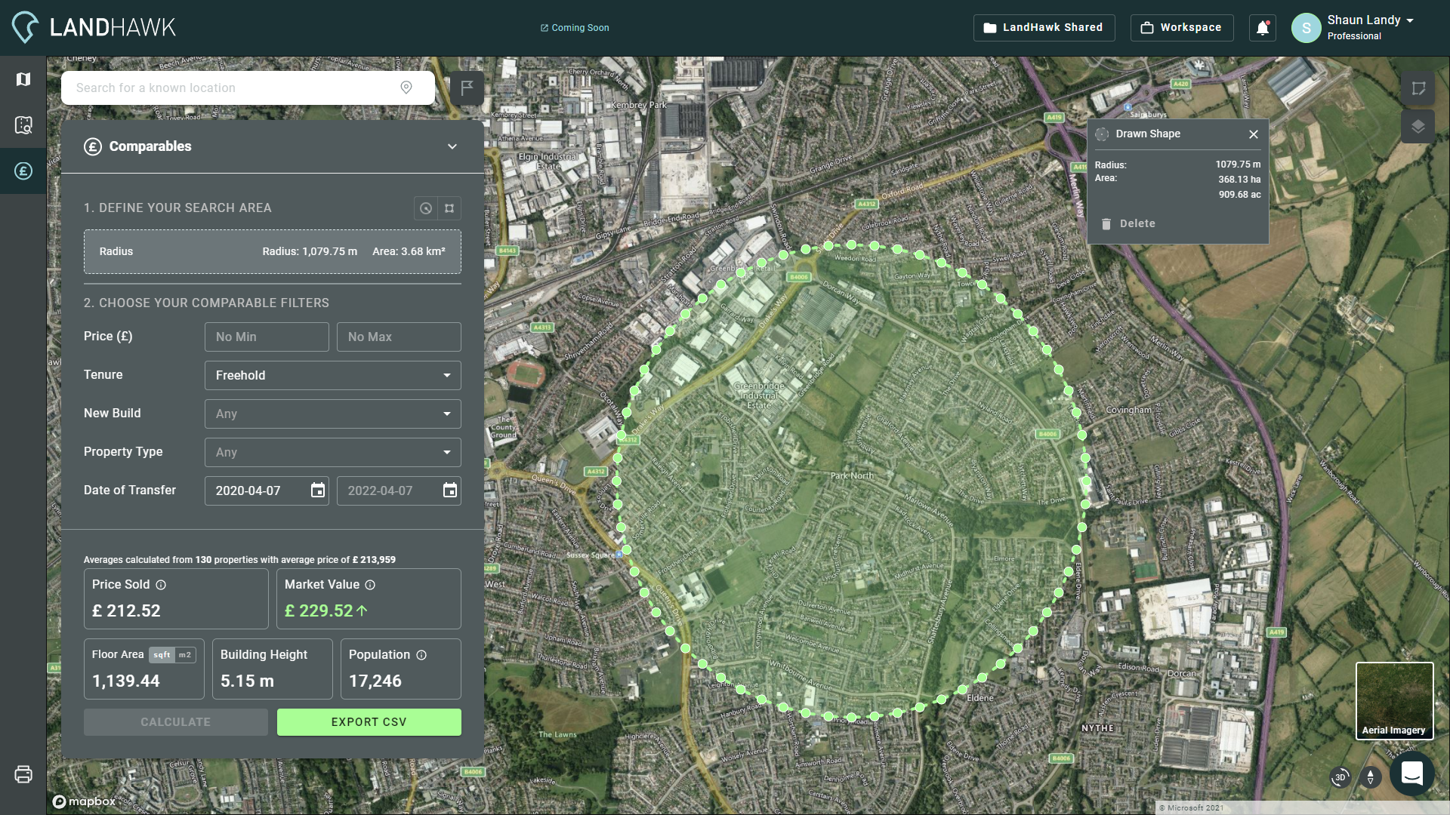Click the flag button beside search
Viewport: 1450px width, 815px height.
[467, 88]
